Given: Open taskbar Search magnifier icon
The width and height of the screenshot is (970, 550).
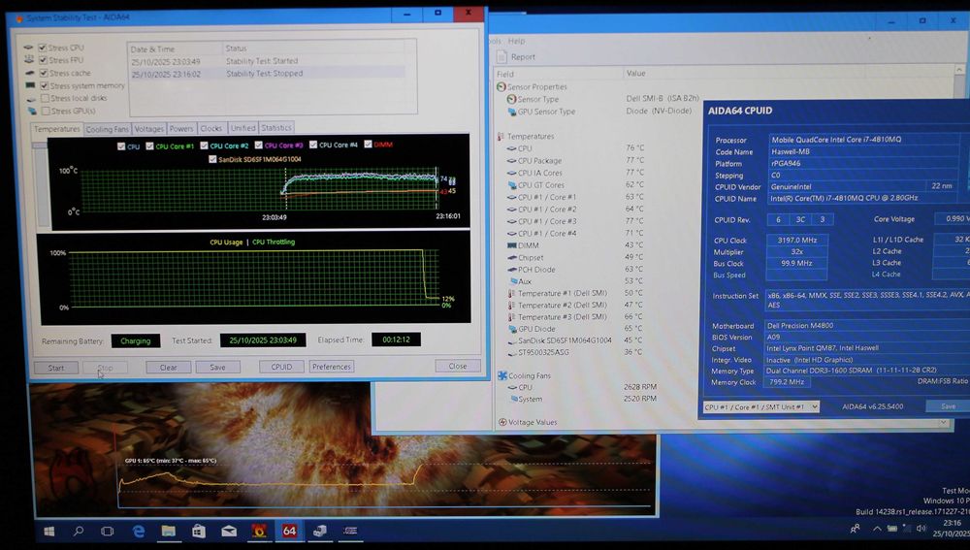Looking at the screenshot, I should (x=79, y=532).
